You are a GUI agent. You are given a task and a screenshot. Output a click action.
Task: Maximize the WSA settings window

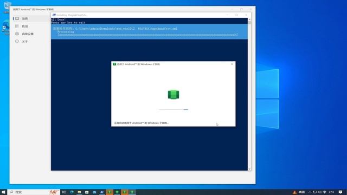click(x=241, y=9)
